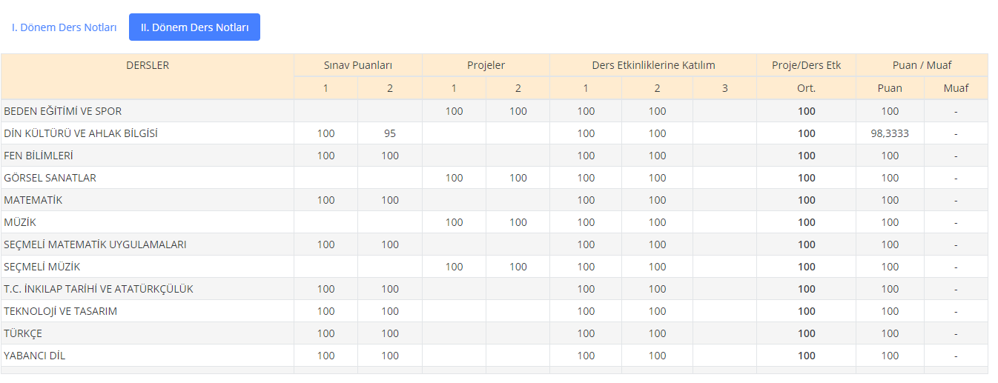Click the TEKNOLOJİ VE TASARIM course
Viewport: 998px width, 383px height.
coord(60,311)
